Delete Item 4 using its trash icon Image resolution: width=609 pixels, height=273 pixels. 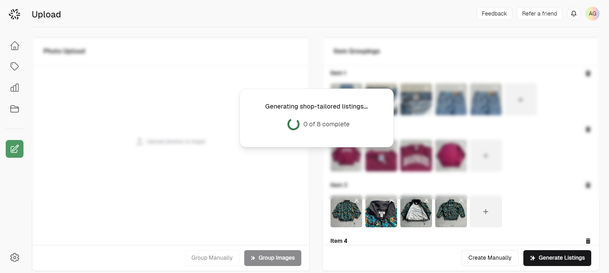pyautogui.click(x=588, y=241)
